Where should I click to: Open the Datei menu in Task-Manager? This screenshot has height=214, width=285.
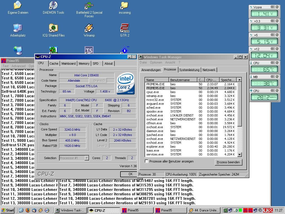(x=143, y=62)
